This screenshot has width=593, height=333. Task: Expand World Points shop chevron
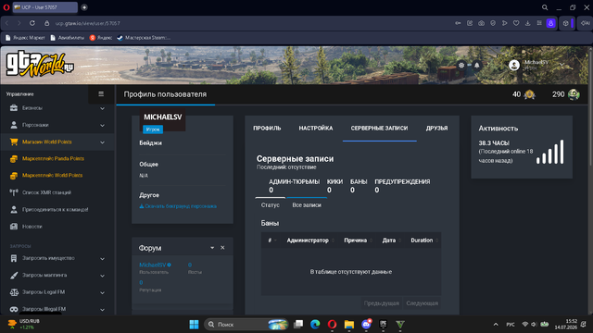(x=102, y=142)
